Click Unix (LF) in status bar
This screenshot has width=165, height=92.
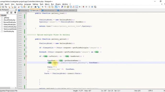137,91
